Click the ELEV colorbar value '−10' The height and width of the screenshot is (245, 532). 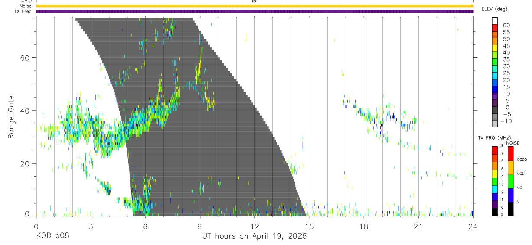[x=507, y=121]
